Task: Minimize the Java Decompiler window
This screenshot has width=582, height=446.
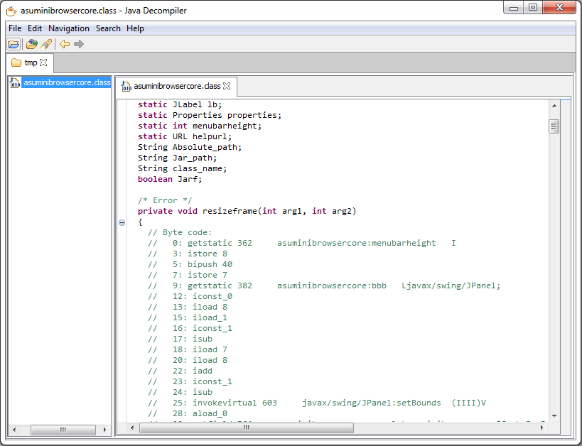Action: click(x=514, y=8)
